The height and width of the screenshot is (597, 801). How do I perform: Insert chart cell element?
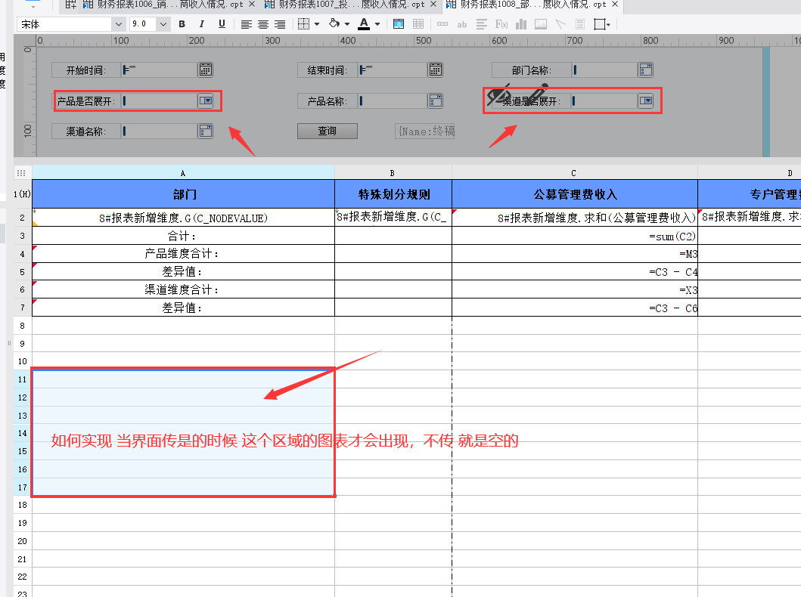pyautogui.click(x=521, y=24)
